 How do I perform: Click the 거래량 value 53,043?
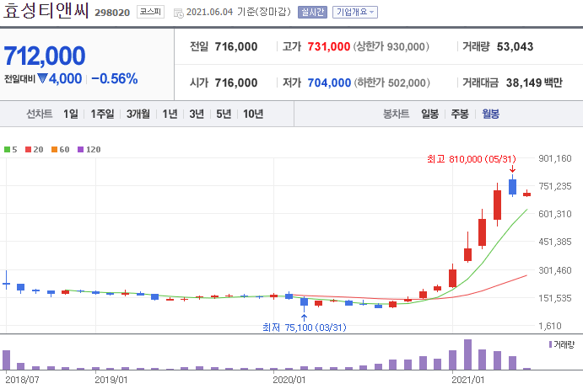[515, 47]
